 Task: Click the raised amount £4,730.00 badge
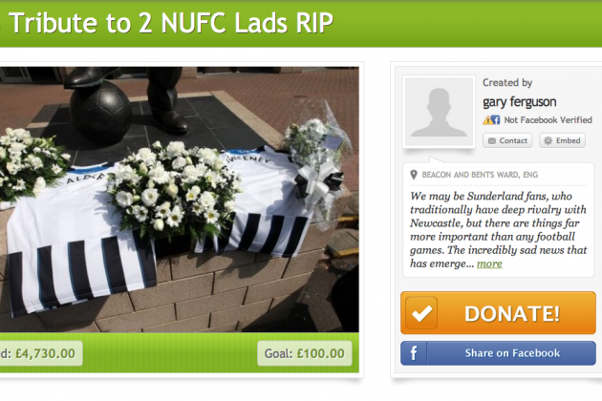(41, 353)
